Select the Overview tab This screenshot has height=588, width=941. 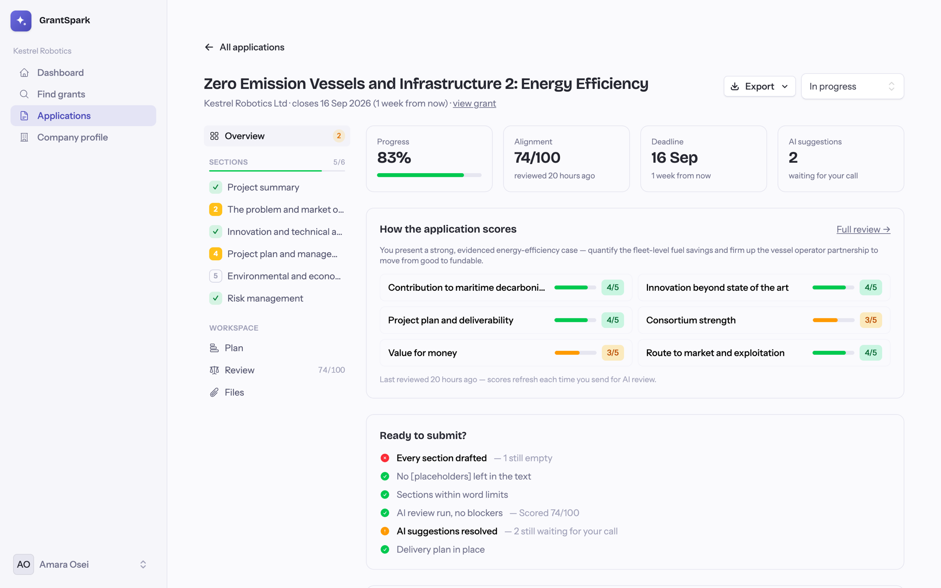coord(277,136)
